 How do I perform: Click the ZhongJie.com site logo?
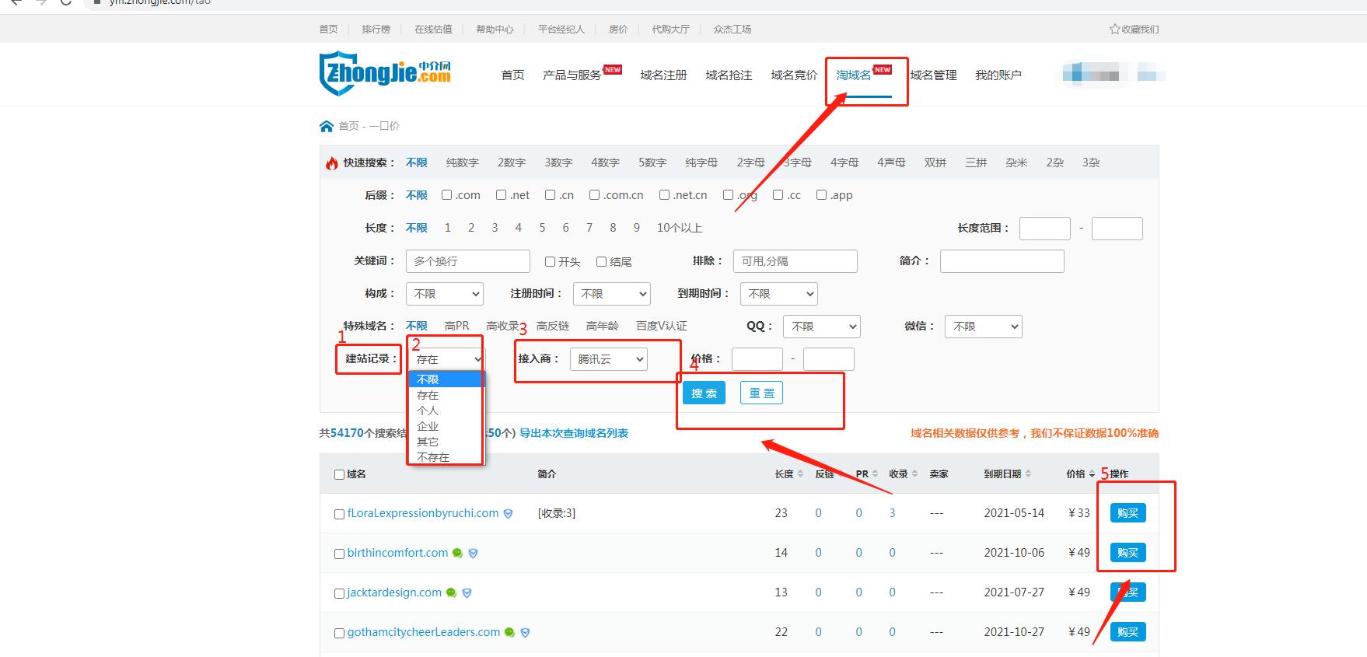click(385, 74)
